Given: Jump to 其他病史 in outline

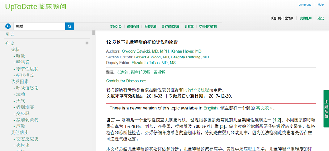Looking at the screenshot, I should click(x=20, y=132).
